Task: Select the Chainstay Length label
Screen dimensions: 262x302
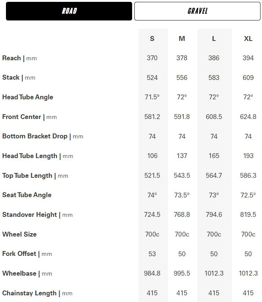Action: 37,293
